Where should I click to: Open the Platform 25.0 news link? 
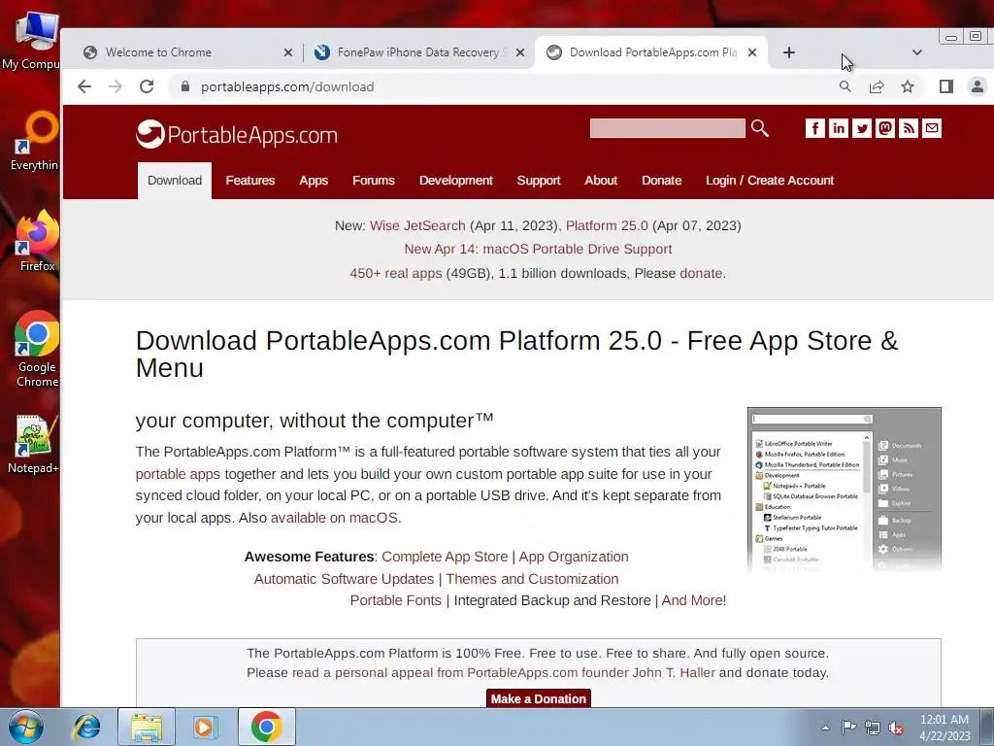[x=607, y=225]
